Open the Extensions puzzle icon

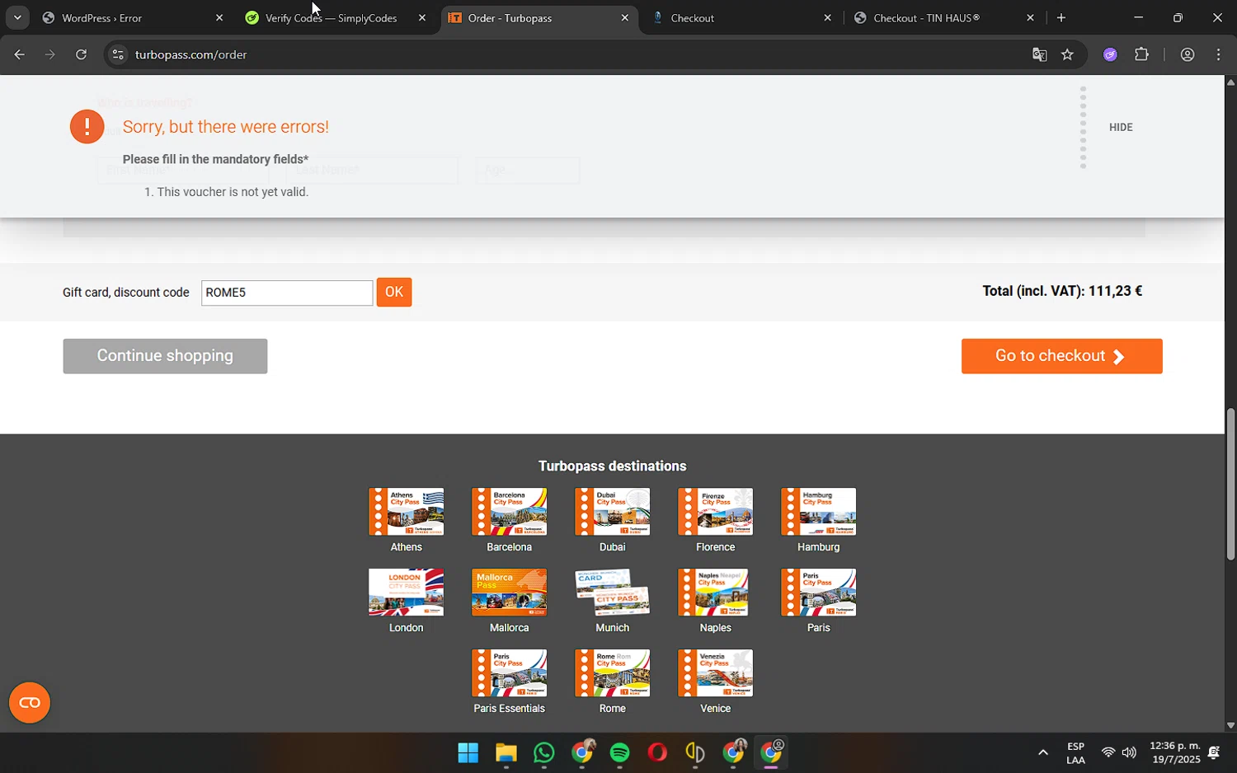(1141, 54)
